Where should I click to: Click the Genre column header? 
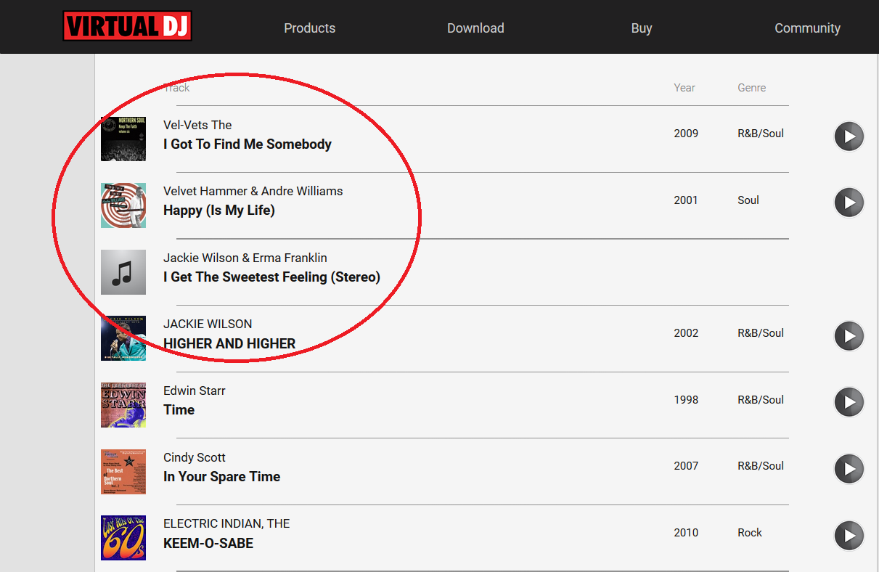pyautogui.click(x=752, y=88)
